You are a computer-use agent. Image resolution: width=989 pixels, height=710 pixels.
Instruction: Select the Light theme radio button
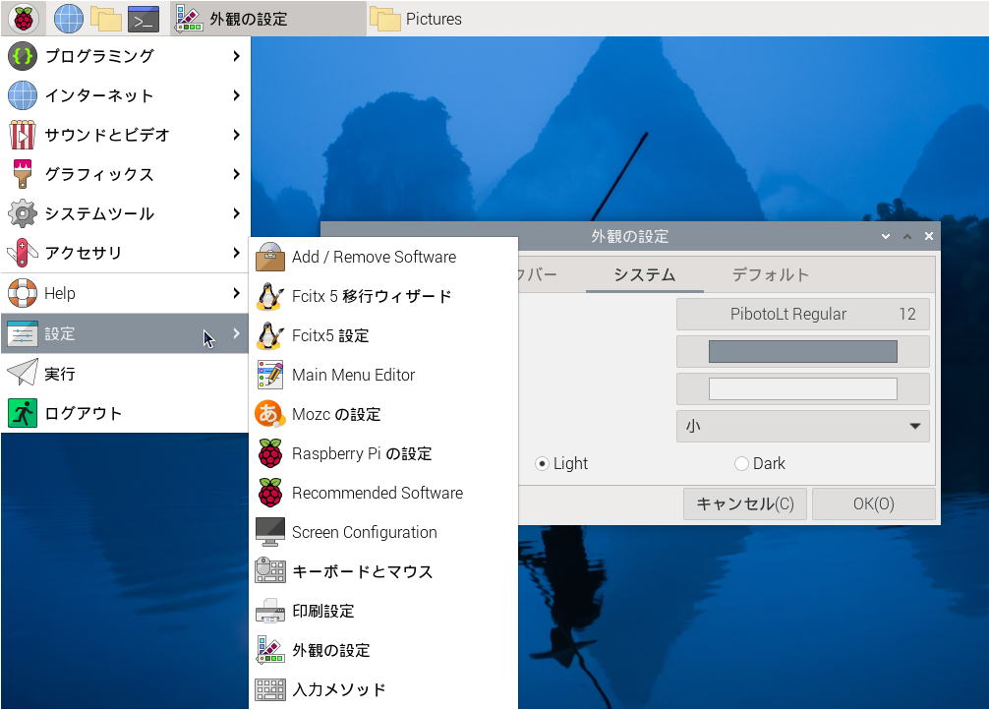(x=542, y=463)
